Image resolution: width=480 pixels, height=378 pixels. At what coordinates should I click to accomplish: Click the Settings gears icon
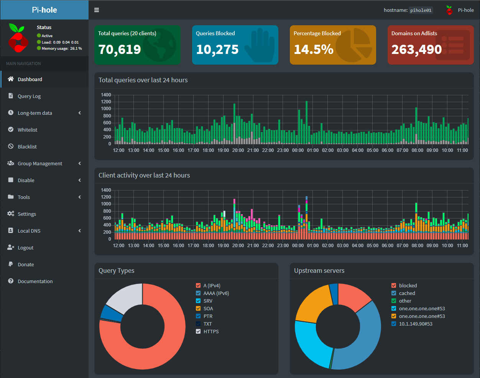coord(11,213)
